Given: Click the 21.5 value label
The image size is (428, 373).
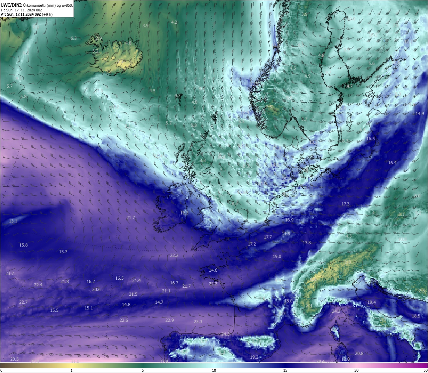Looking at the screenshot, I should (133, 294).
